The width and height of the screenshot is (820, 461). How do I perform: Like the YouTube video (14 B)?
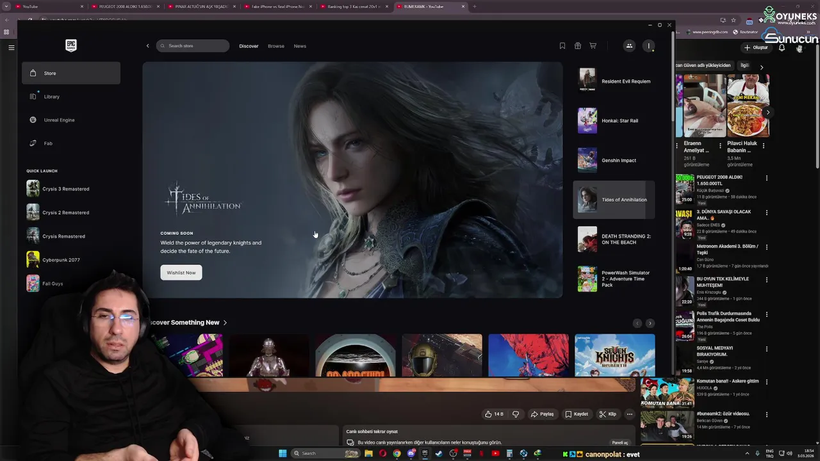(x=494, y=414)
